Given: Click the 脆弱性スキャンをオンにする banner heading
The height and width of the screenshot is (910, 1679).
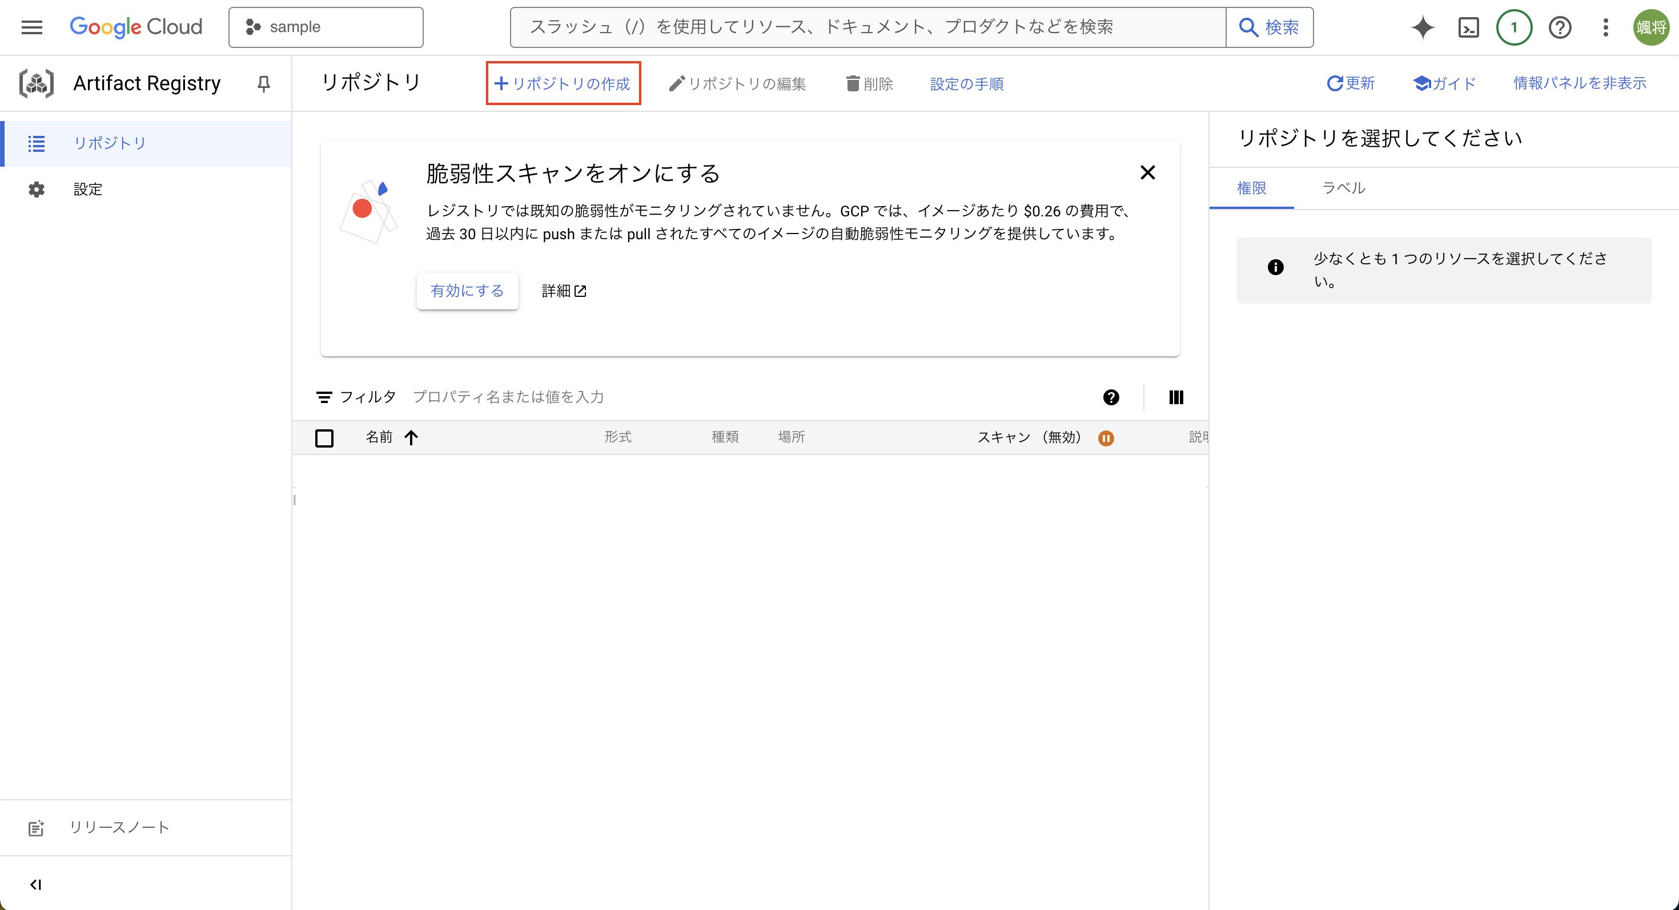Looking at the screenshot, I should pos(573,174).
